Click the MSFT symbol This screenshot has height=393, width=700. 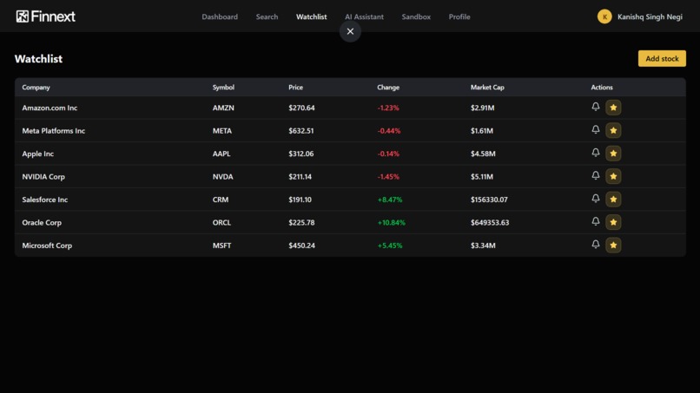tap(221, 246)
